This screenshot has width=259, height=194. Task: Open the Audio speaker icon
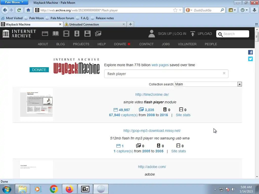click(77, 34)
